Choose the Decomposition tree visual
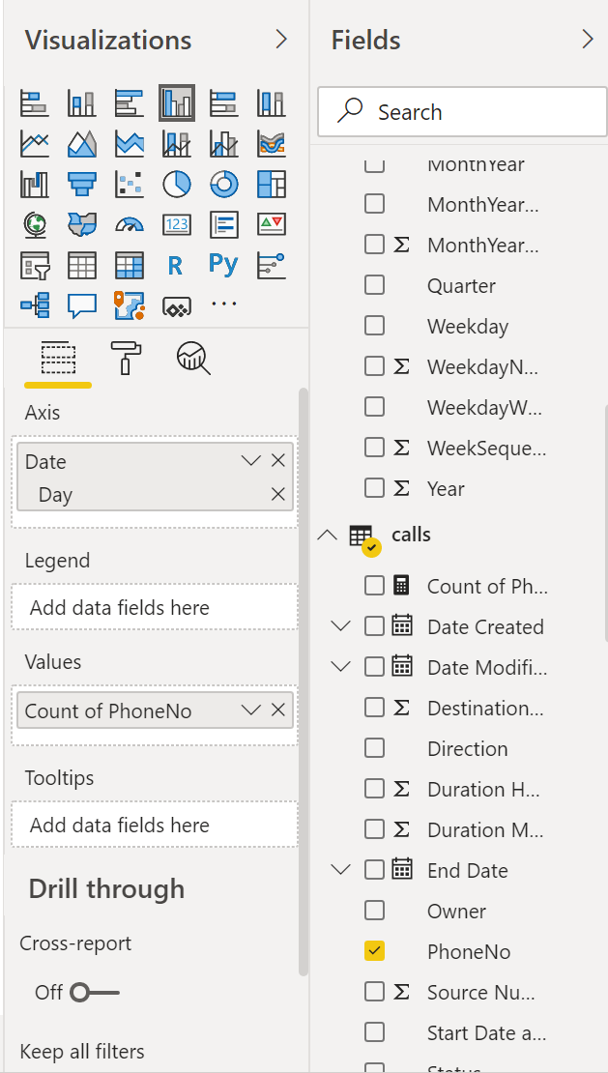608x1073 pixels. [34, 304]
